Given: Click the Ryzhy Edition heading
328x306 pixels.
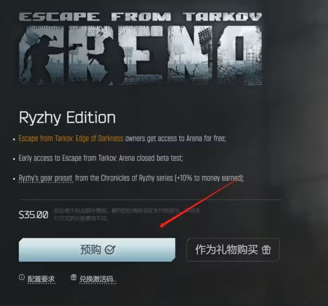Looking at the screenshot, I should 67,118.
